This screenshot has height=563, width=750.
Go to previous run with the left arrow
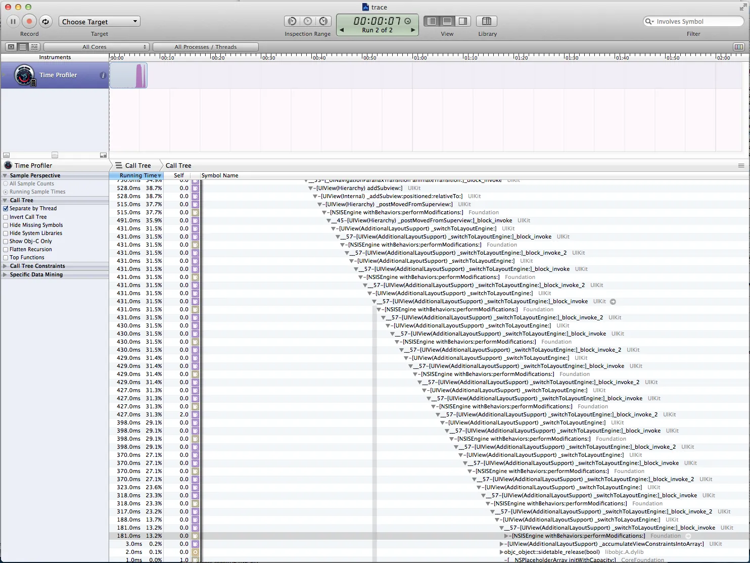pos(342,30)
